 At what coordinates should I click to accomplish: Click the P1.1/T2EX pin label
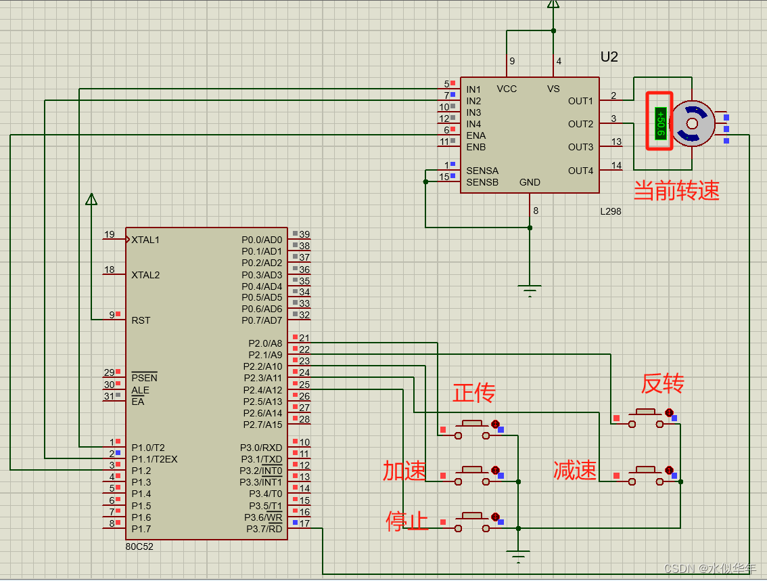155,459
